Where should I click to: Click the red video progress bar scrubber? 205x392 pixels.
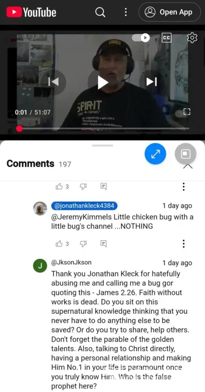19,129
